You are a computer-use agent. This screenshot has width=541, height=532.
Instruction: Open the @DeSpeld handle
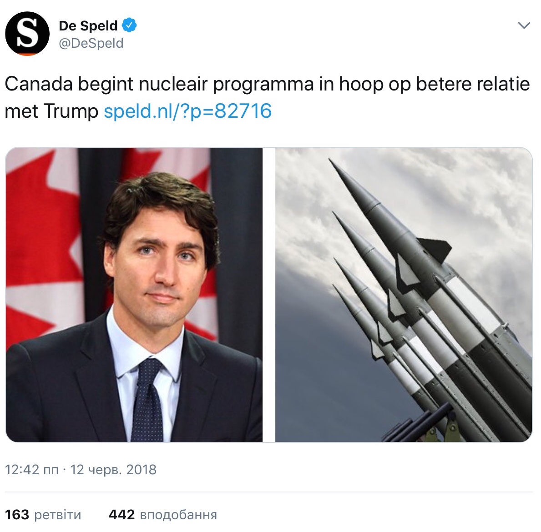(91, 44)
